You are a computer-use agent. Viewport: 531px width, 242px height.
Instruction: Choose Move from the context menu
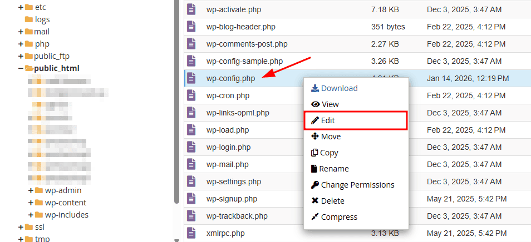(x=356, y=137)
